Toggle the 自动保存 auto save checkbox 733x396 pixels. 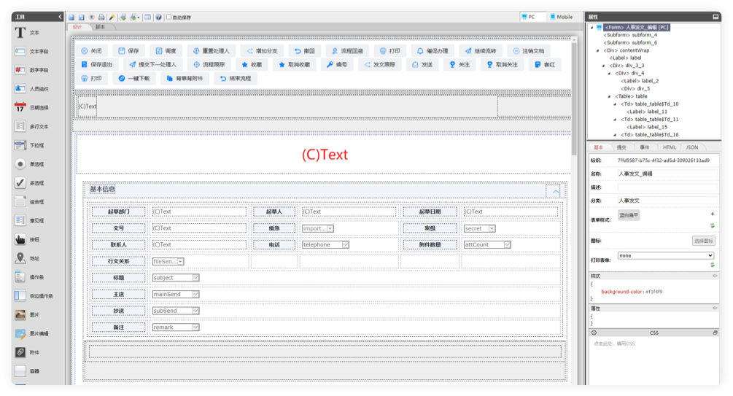pos(168,18)
